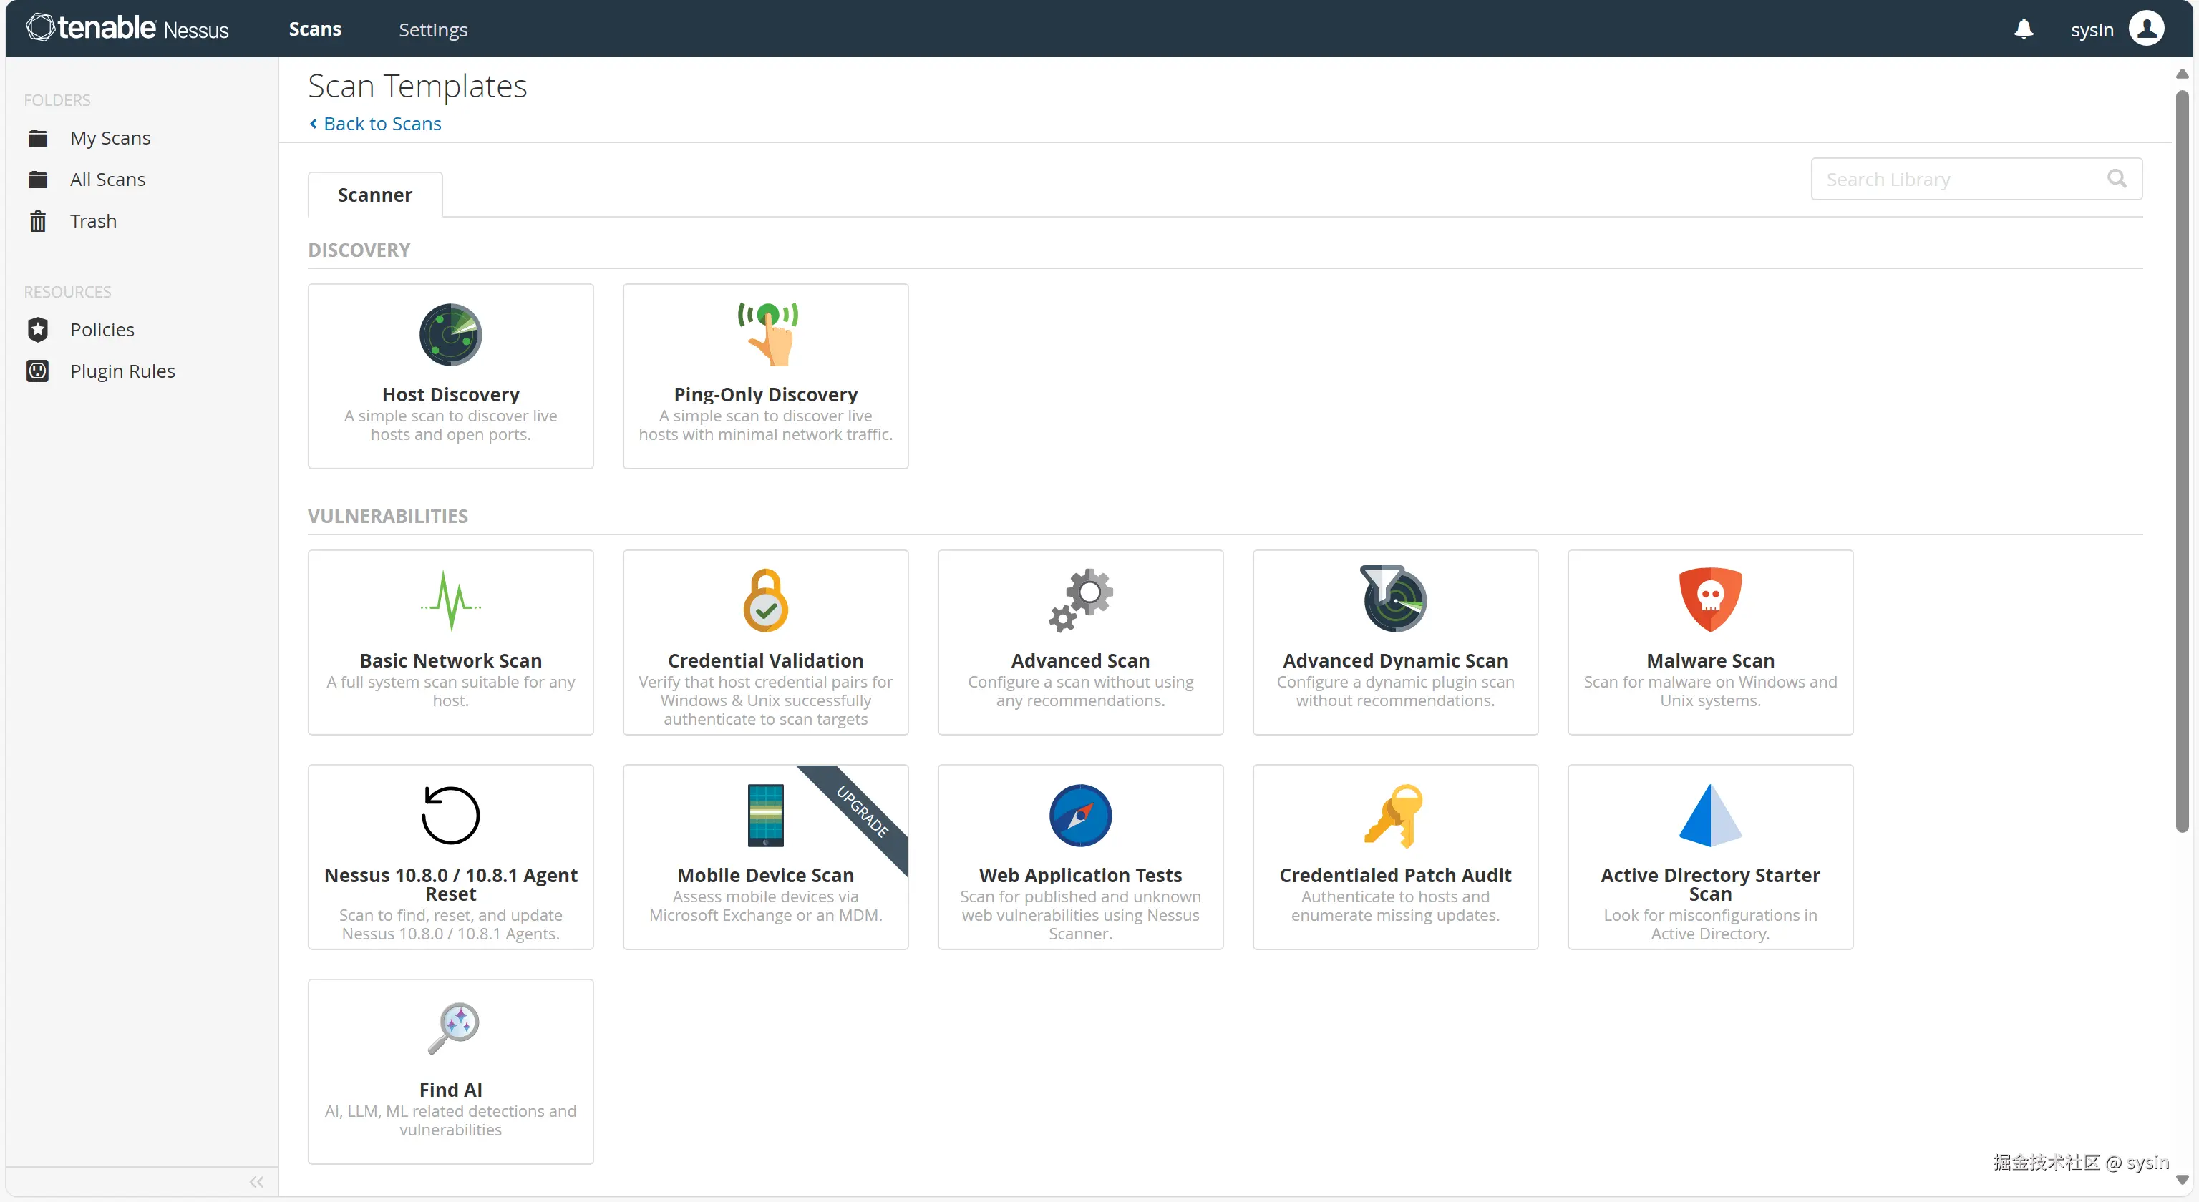This screenshot has height=1202, width=2199.
Task: Select the Ping-Only Discovery finger icon
Action: point(767,333)
